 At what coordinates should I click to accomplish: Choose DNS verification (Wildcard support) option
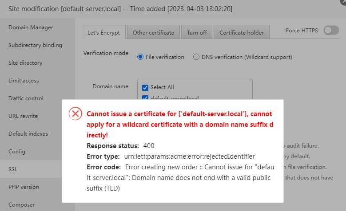point(196,57)
